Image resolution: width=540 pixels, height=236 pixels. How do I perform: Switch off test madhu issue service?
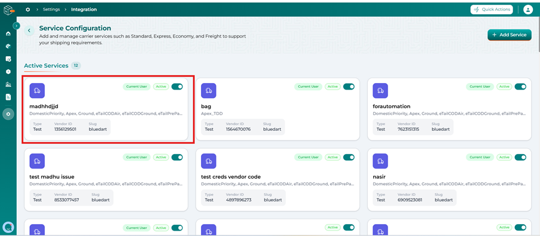click(x=177, y=157)
